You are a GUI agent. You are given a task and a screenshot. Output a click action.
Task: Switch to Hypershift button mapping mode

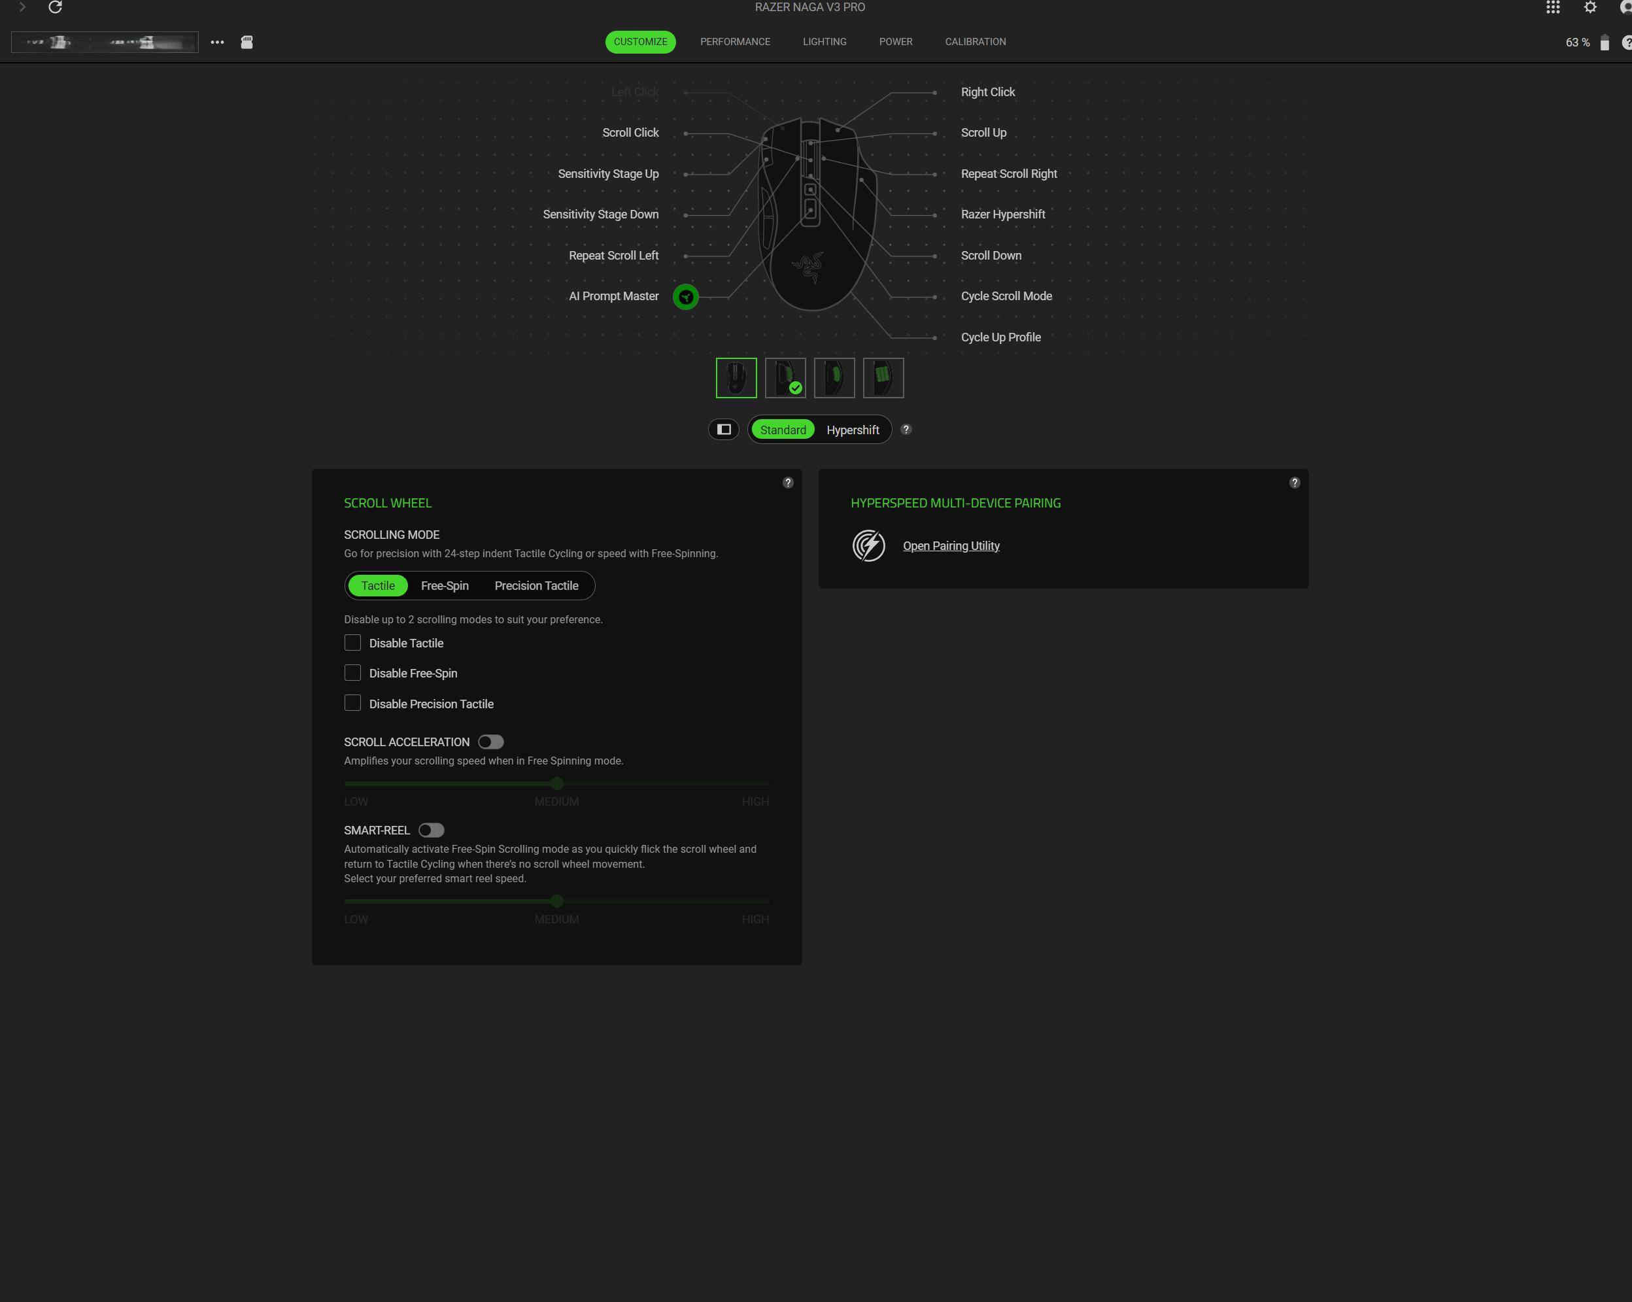853,430
